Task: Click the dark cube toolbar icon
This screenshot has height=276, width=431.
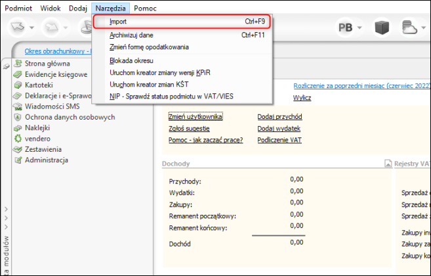Action: 382,27
